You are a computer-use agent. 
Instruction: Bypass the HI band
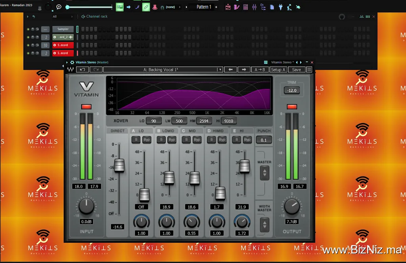(x=247, y=140)
